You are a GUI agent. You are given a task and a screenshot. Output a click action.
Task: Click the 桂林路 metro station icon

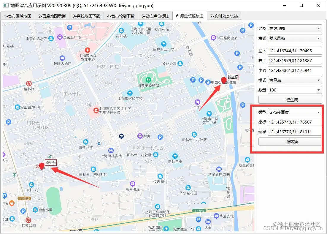click(29, 83)
